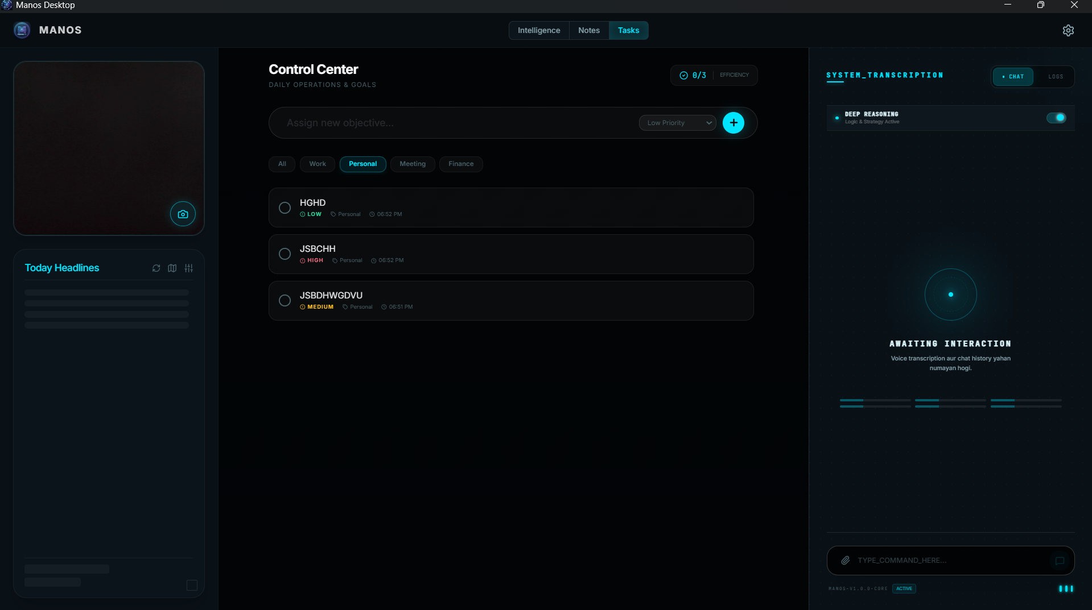Select the camera capture icon

click(x=182, y=214)
